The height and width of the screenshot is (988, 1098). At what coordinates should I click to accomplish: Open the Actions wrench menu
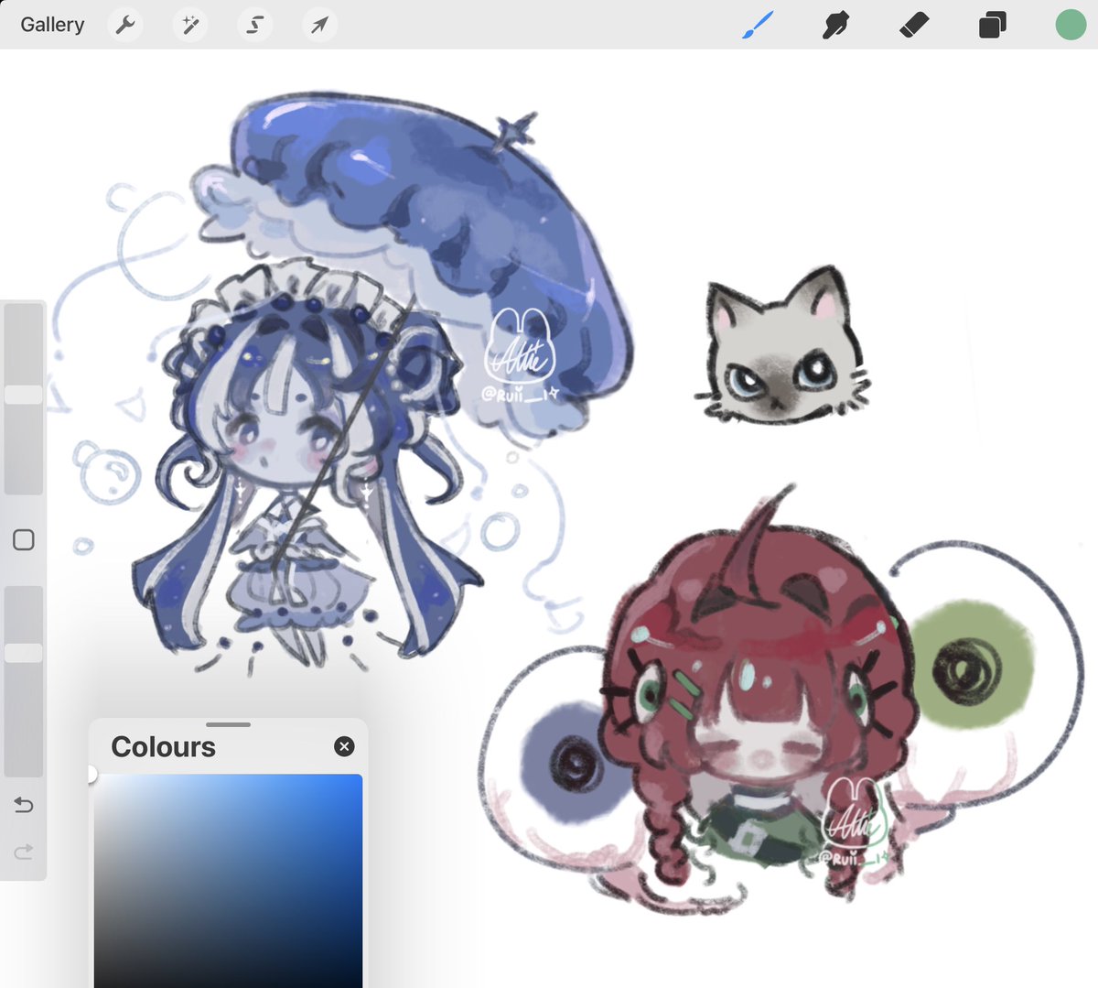click(125, 25)
